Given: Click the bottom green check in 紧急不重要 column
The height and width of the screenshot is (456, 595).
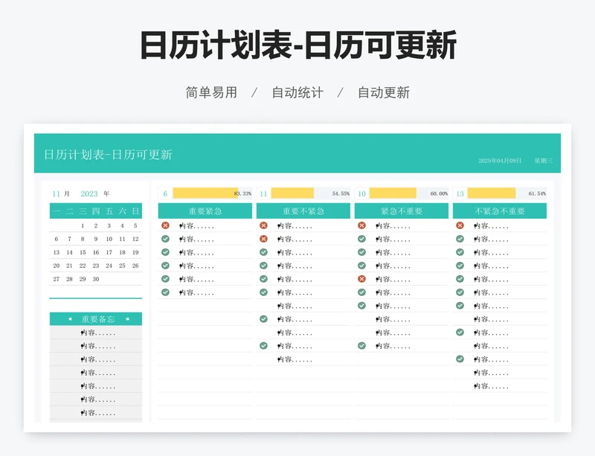Looking at the screenshot, I should click(361, 345).
